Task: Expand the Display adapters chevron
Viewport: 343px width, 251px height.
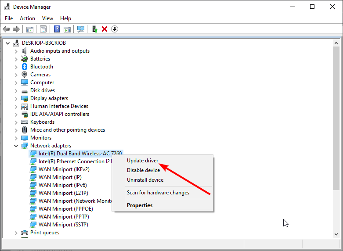Action: [16, 99]
